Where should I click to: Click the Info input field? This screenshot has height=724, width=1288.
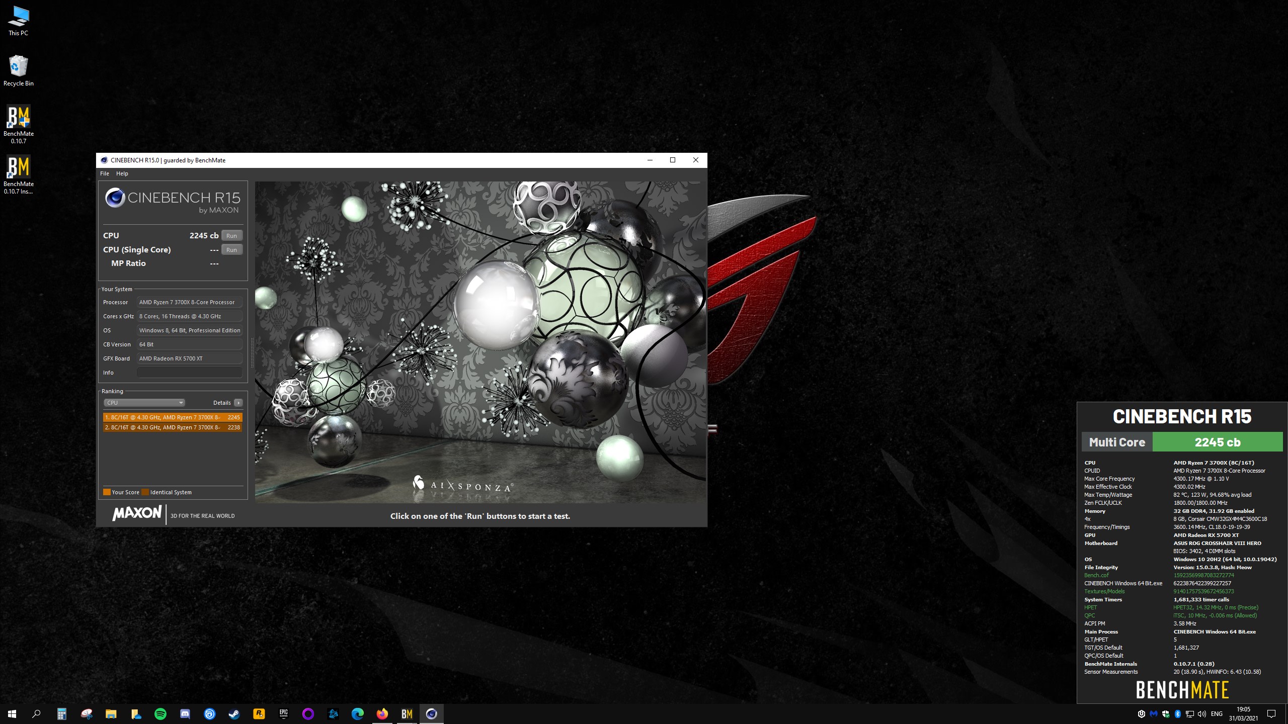pos(190,373)
